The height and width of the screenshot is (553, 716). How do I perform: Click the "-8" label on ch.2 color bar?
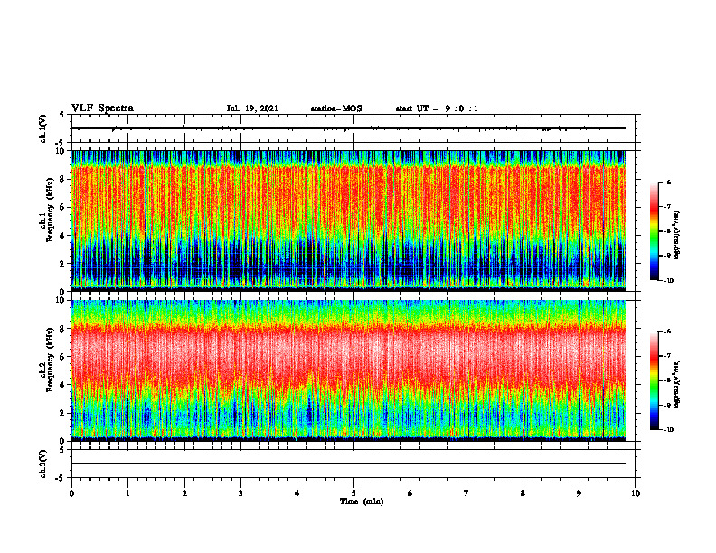tap(667, 380)
